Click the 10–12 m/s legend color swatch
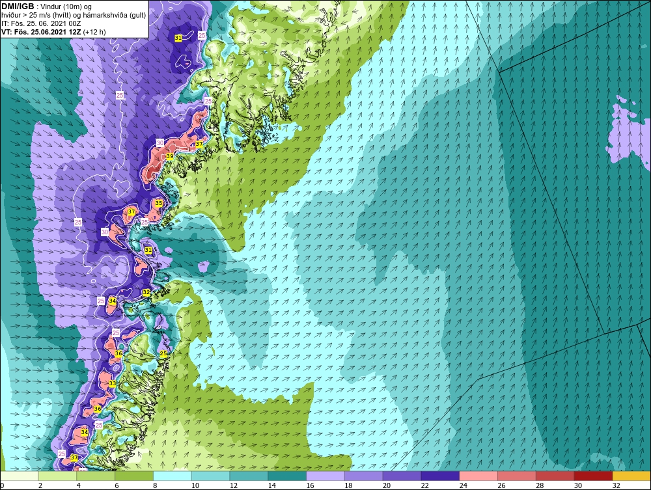This screenshot has height=490, width=651. pos(211,476)
